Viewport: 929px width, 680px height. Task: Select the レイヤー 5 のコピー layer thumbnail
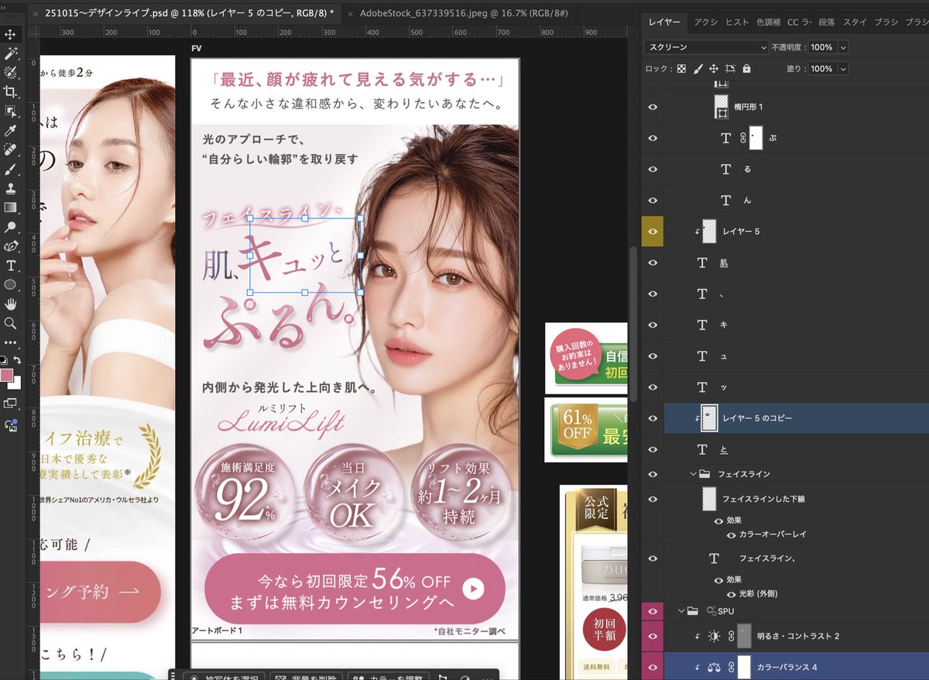click(x=709, y=418)
